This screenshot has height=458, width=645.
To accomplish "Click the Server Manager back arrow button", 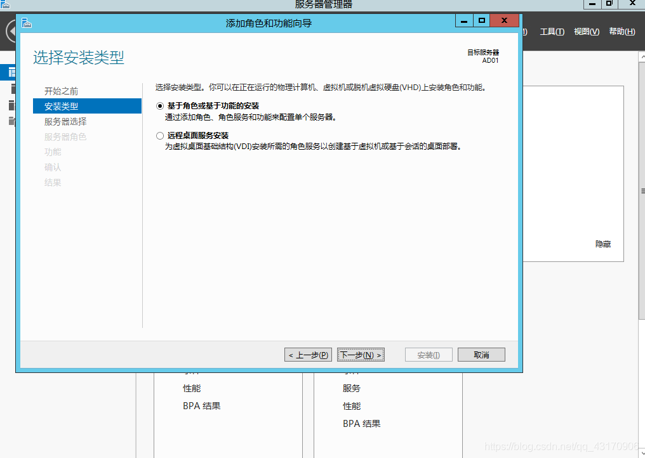I will pyautogui.click(x=11, y=31).
